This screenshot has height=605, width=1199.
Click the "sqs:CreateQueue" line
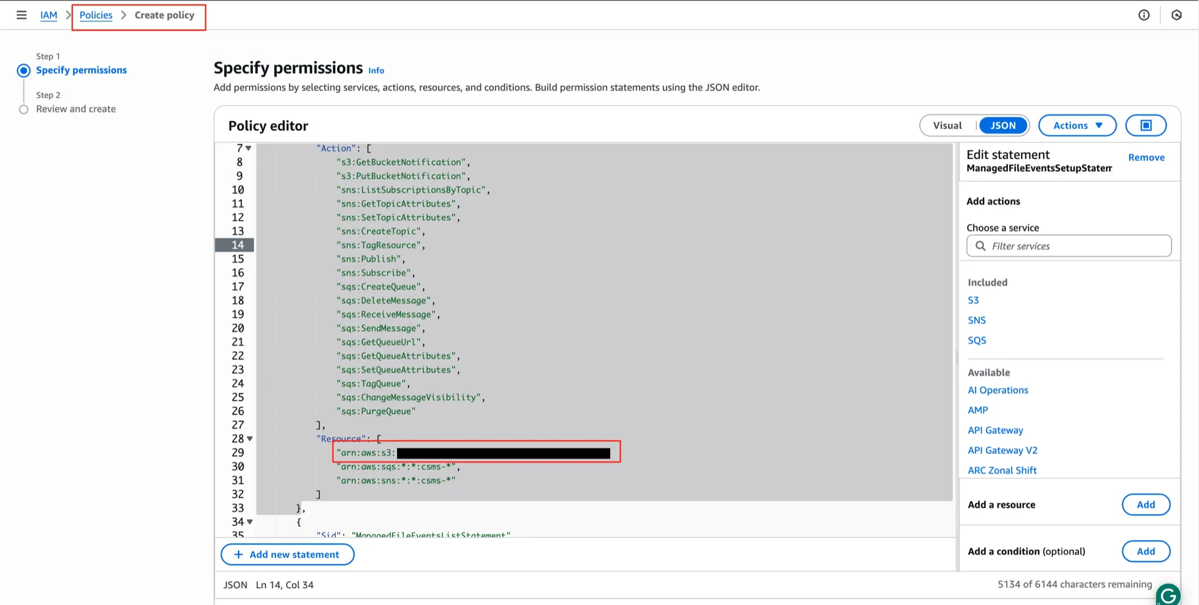380,287
